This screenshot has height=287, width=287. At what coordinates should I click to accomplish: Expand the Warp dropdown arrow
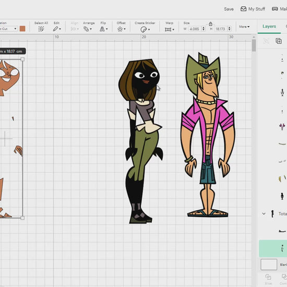pos(173,29)
